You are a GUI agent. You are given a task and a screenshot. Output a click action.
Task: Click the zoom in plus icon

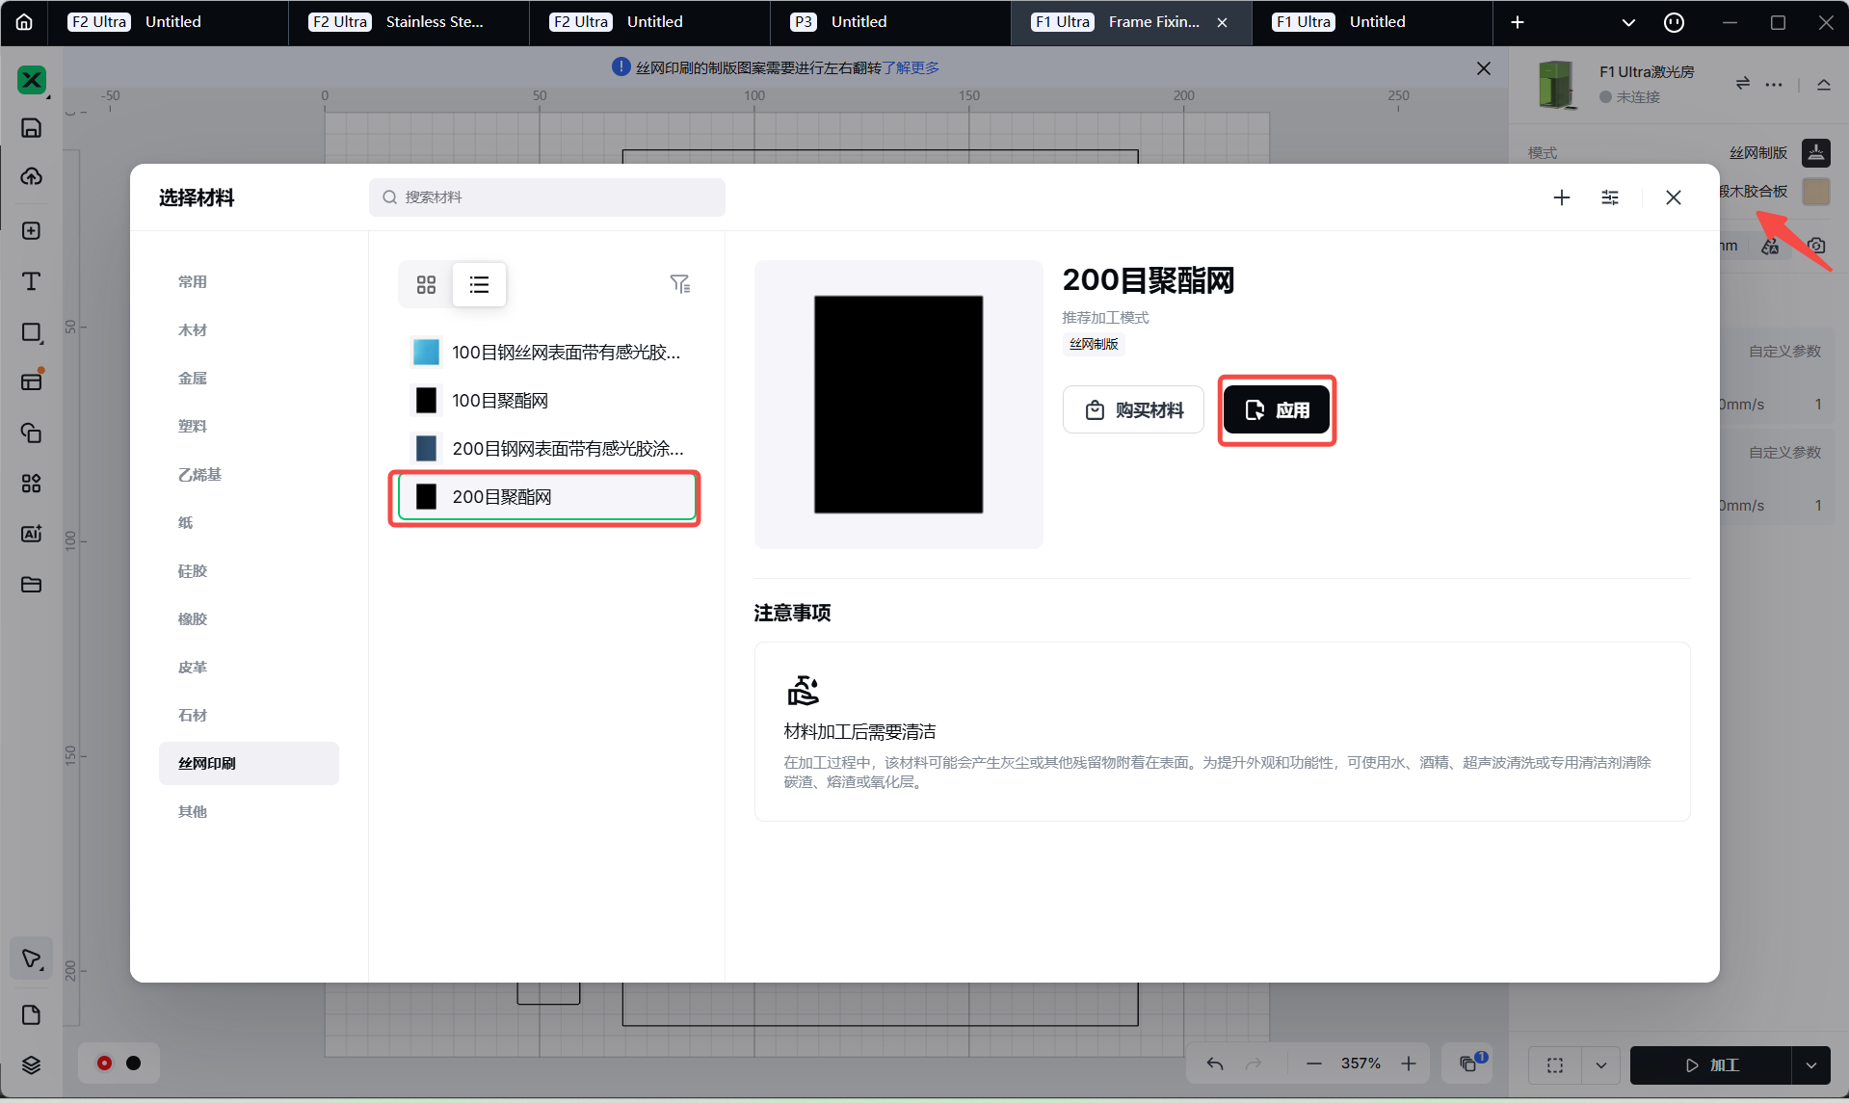[x=1409, y=1064]
